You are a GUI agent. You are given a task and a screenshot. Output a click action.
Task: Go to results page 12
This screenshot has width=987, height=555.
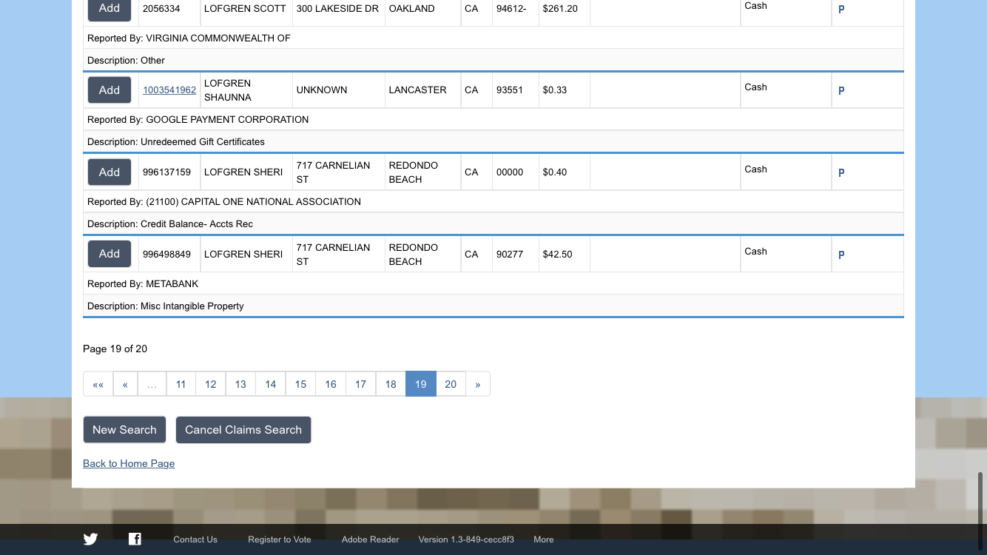(x=211, y=384)
